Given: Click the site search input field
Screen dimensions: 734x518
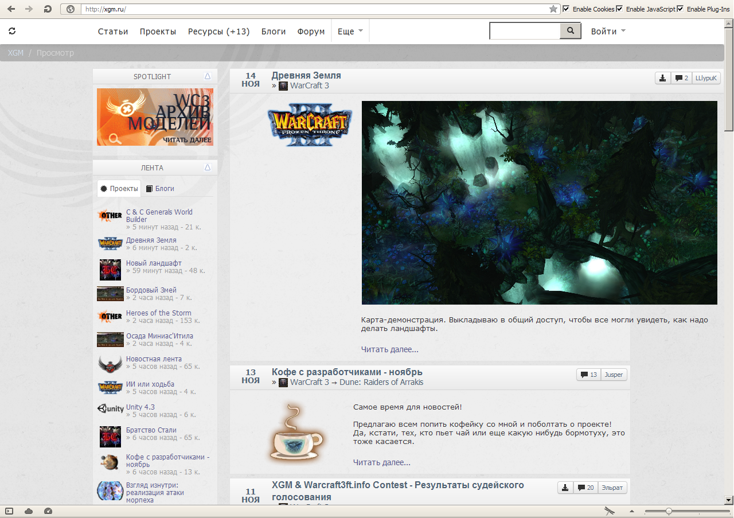Looking at the screenshot, I should (525, 31).
